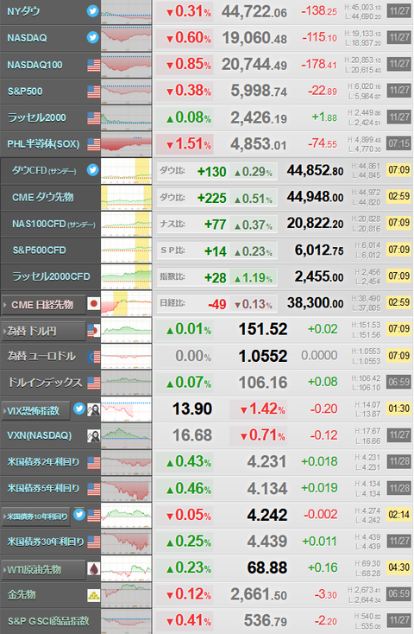Click WTI原油先物 price 68.88

point(267,567)
